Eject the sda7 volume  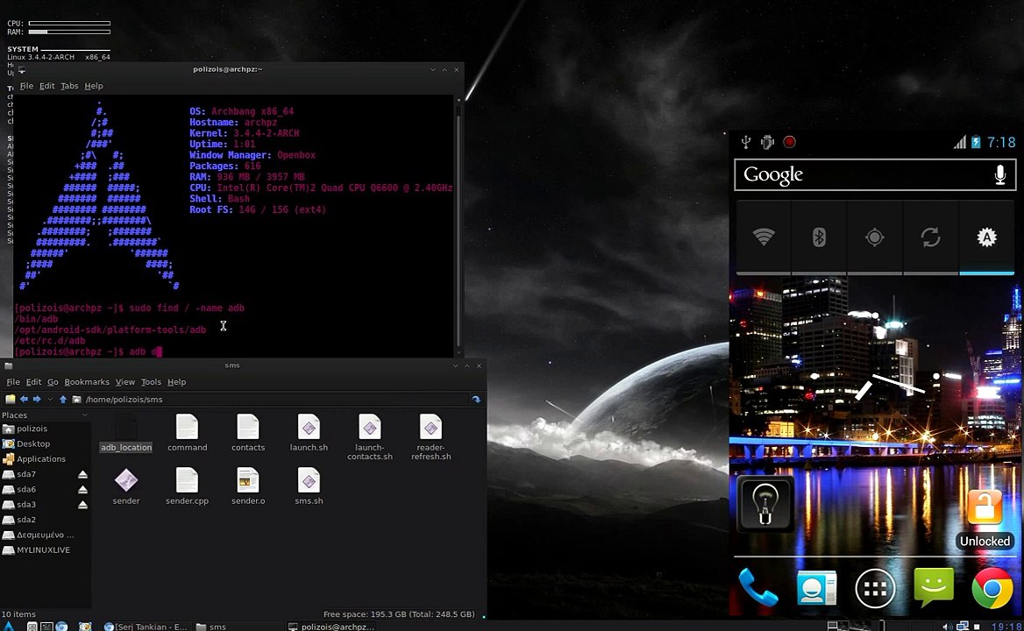pos(83,474)
